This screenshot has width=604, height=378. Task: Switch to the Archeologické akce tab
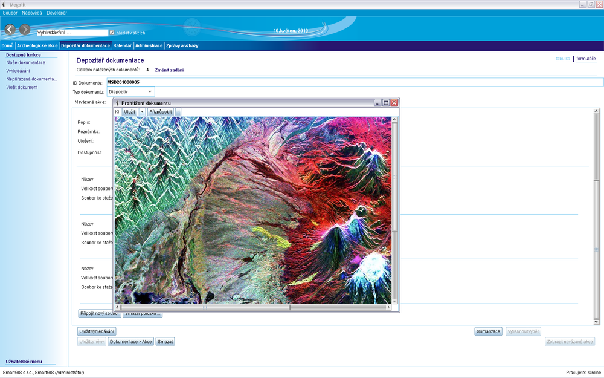(37, 45)
